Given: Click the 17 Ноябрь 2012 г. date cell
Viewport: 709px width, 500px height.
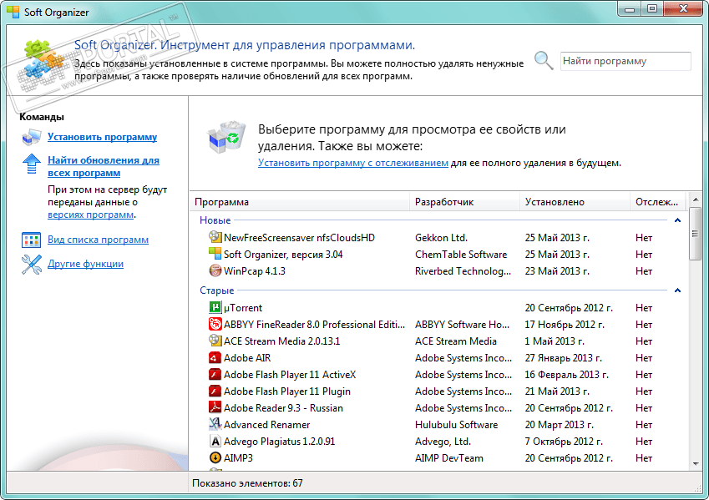Looking at the screenshot, I should tap(565, 325).
